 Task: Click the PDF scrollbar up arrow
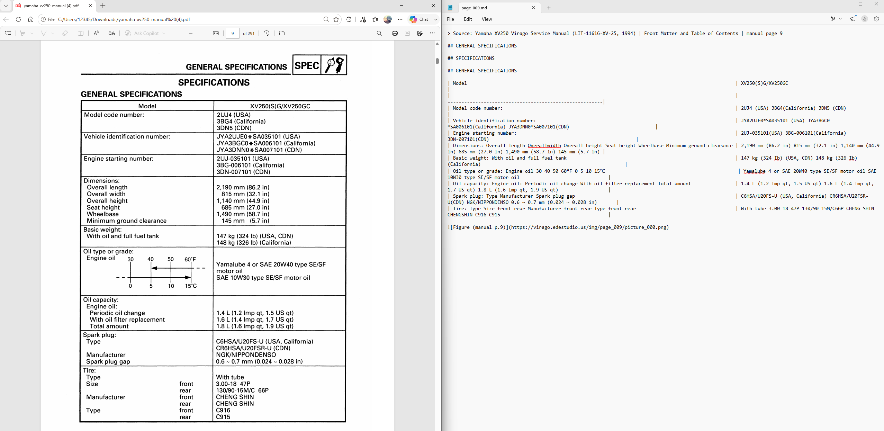coord(437,44)
